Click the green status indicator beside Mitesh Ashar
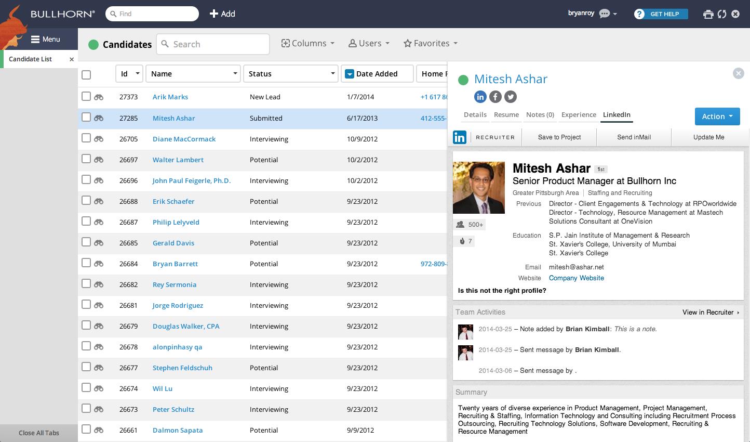750x442 pixels. 463,79
